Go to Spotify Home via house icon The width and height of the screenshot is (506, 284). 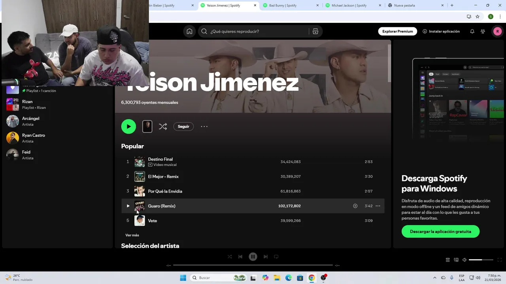pyautogui.click(x=189, y=31)
